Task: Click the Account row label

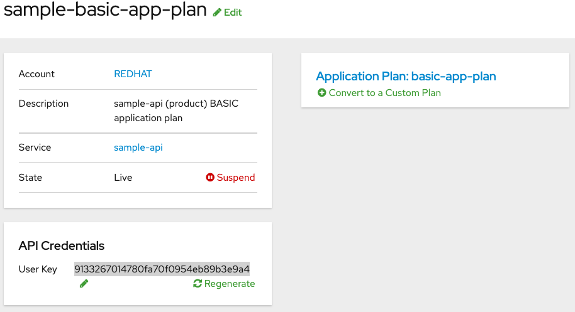Action: coord(36,74)
